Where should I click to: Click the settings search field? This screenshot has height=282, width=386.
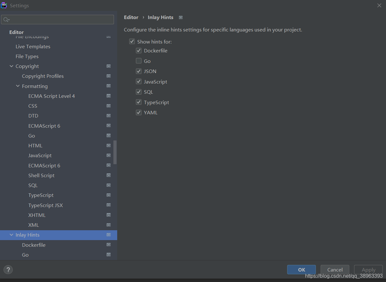click(58, 20)
